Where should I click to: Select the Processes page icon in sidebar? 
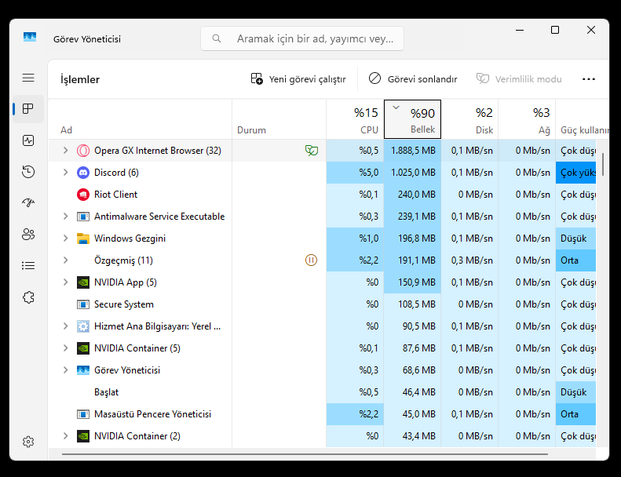click(28, 109)
